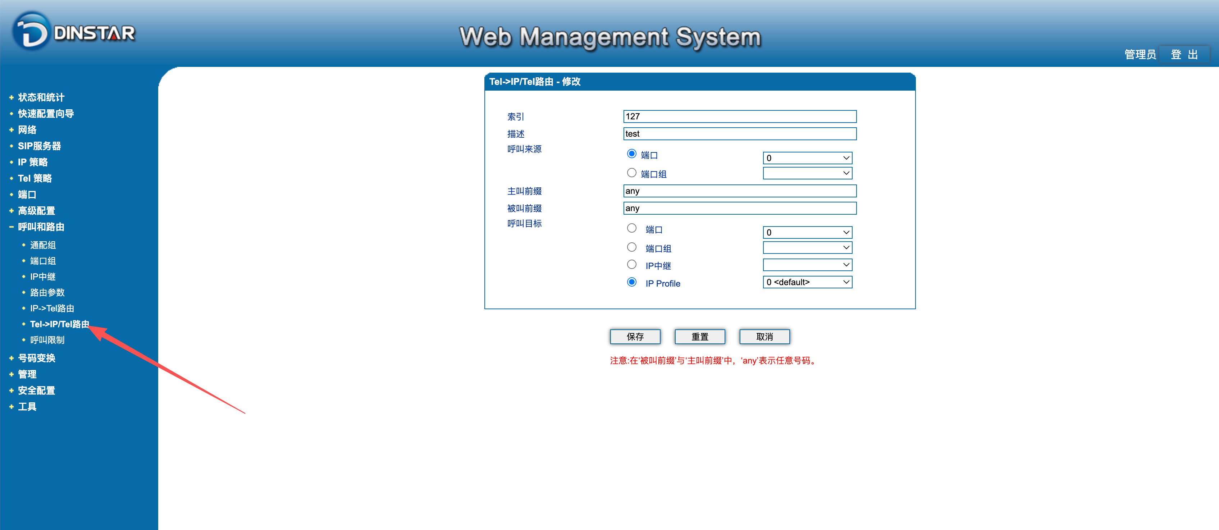Image resolution: width=1219 pixels, height=530 pixels.
Task: Expand the 高级配置 menu
Action: coord(36,211)
